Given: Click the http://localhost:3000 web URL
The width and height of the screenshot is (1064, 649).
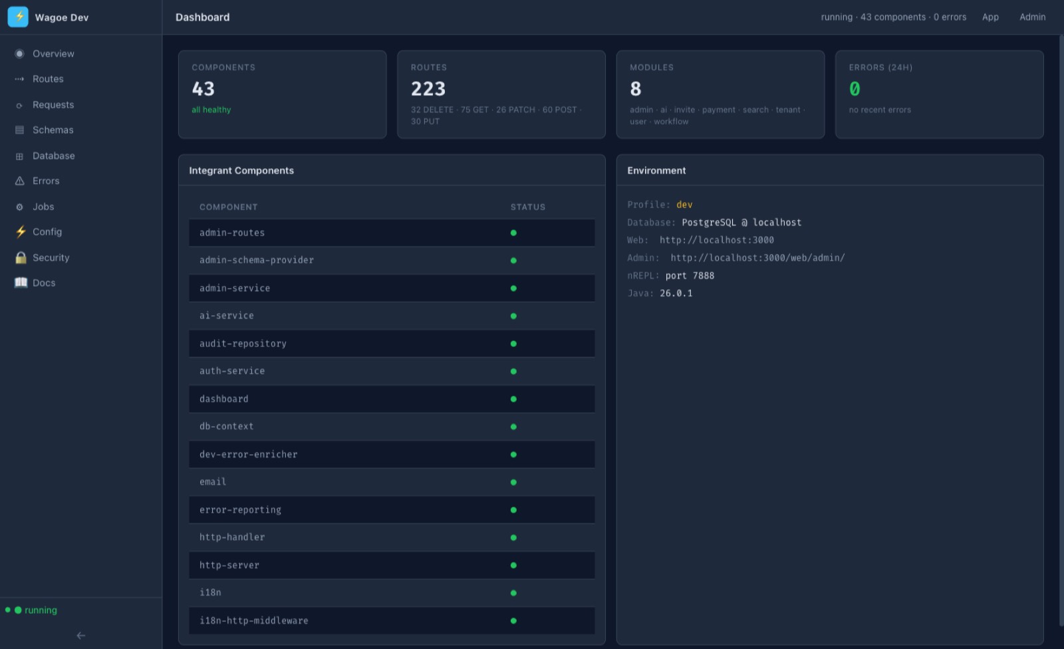Looking at the screenshot, I should click(717, 240).
